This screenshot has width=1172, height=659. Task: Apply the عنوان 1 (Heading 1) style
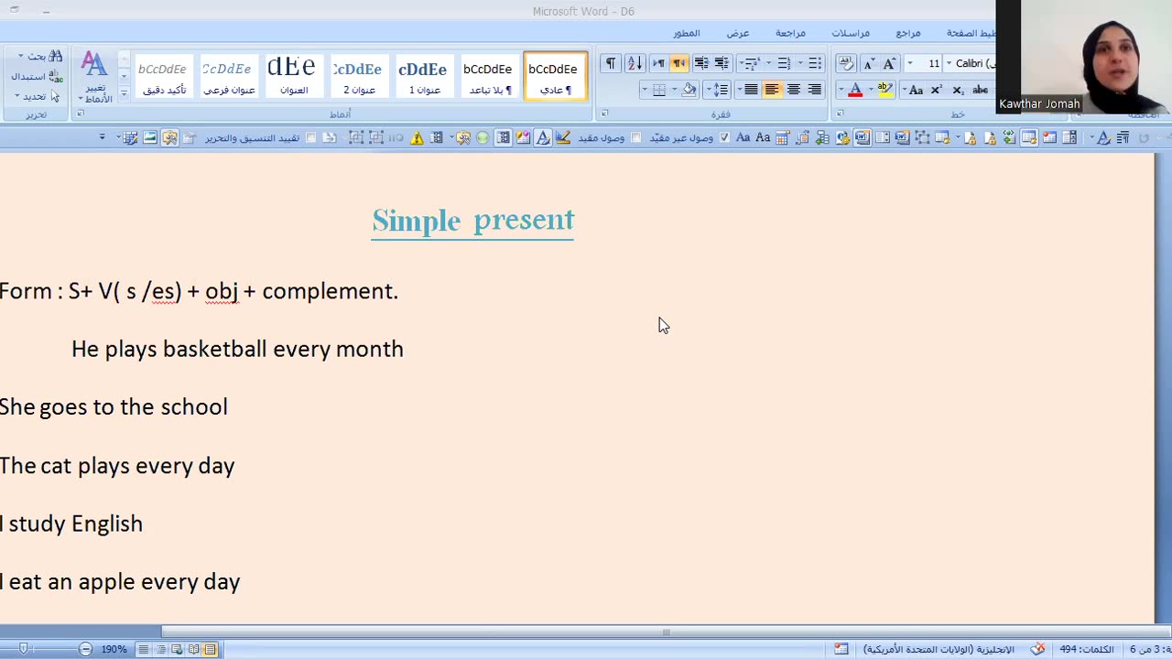[x=423, y=76]
